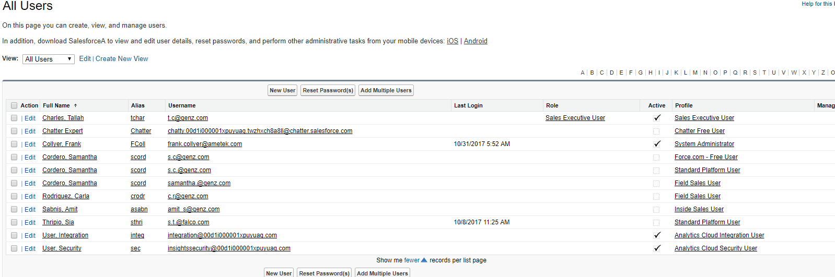This screenshot has height=277, width=835.
Task: Filter users by letter A
Action: click(583, 73)
